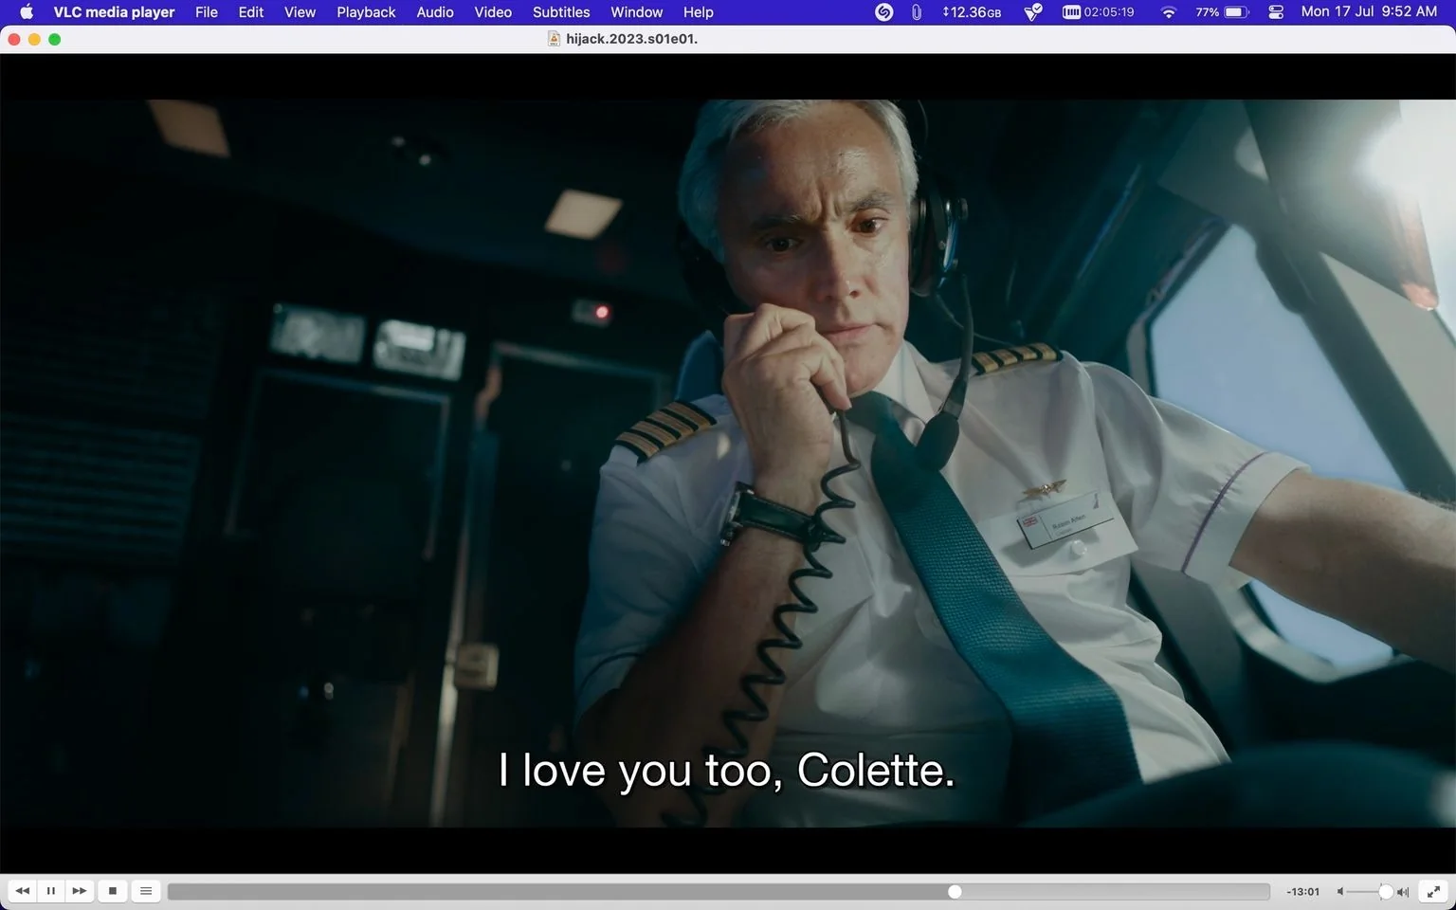
Task: Click the playback position knob on the timeline
Action: 955,892
